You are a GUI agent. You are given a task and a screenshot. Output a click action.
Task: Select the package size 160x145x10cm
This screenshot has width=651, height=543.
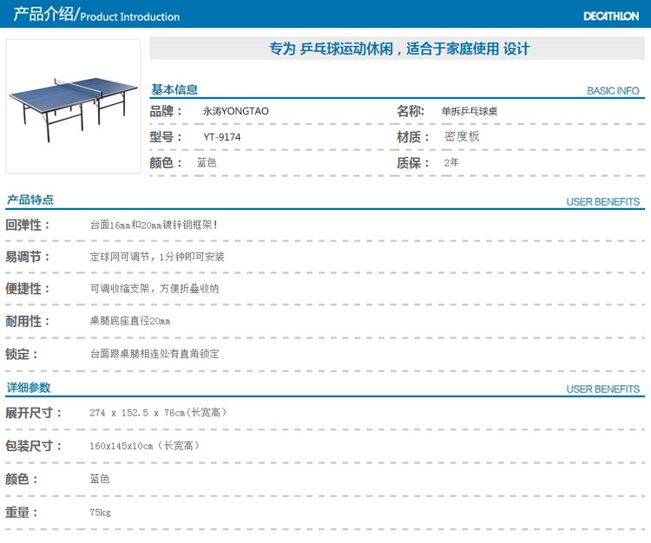122,446
